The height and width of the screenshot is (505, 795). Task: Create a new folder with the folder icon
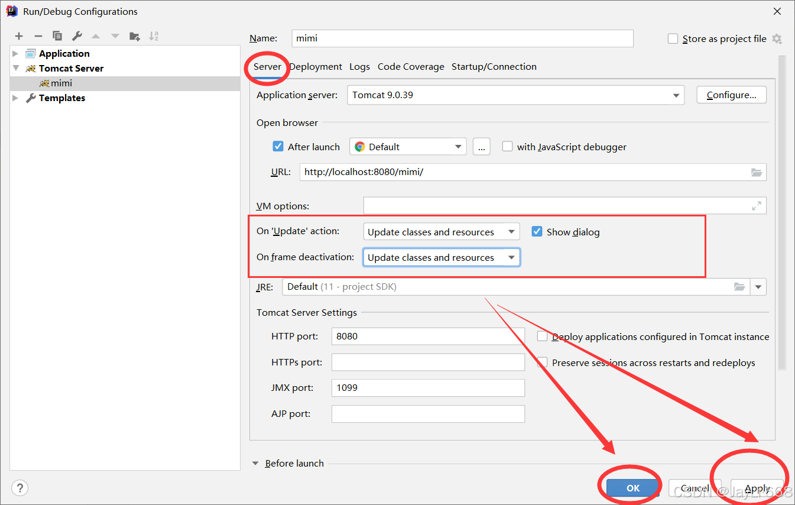click(x=135, y=36)
